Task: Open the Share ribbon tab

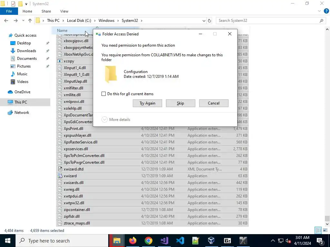Action: click(46, 11)
